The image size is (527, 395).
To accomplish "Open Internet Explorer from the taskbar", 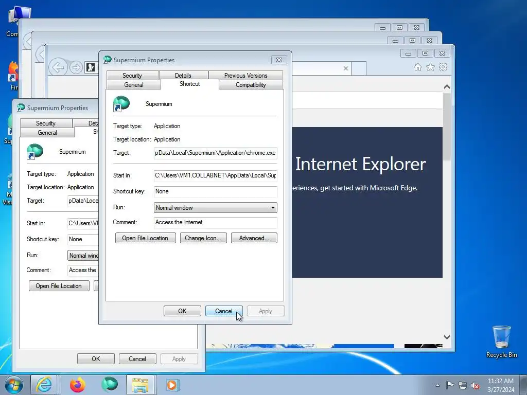I will coord(44,385).
